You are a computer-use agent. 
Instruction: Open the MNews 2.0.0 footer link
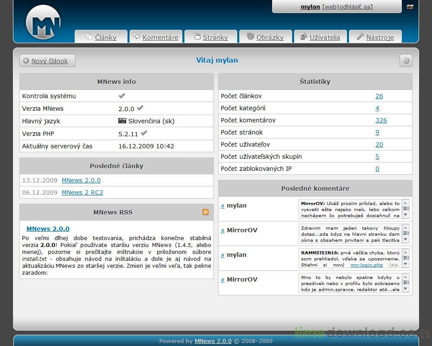pos(213,341)
